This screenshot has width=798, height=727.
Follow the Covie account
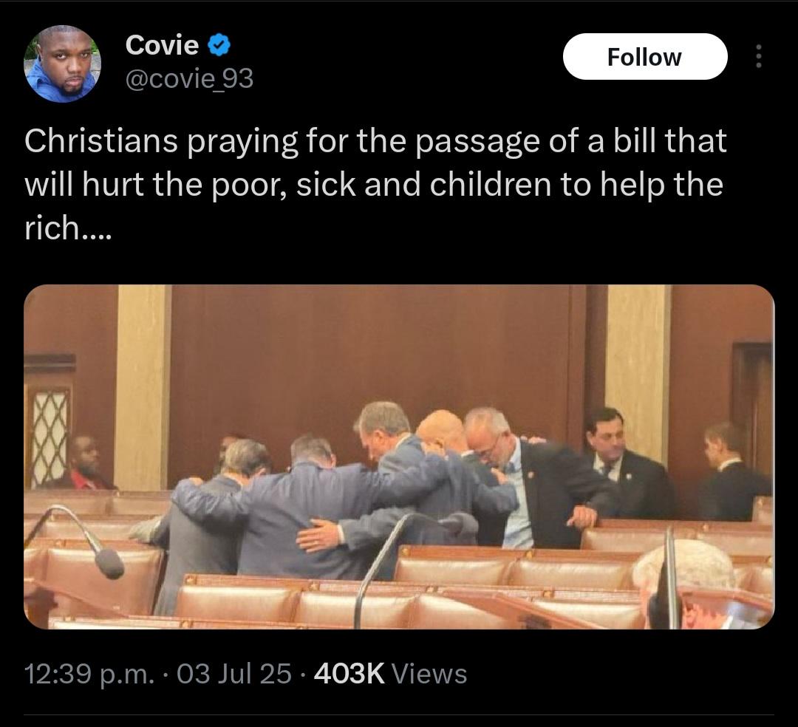point(645,56)
